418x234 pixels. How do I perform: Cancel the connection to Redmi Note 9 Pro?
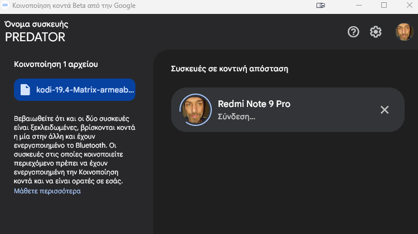pyautogui.click(x=385, y=110)
